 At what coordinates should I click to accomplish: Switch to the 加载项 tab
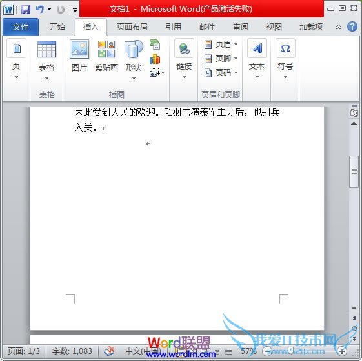(x=311, y=27)
